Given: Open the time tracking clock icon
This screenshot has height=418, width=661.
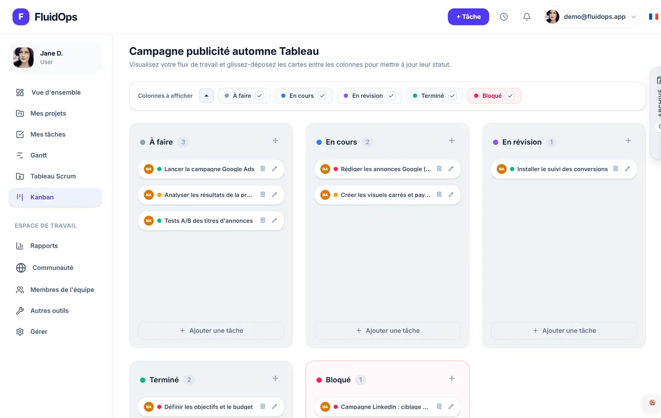Looking at the screenshot, I should pyautogui.click(x=504, y=17).
